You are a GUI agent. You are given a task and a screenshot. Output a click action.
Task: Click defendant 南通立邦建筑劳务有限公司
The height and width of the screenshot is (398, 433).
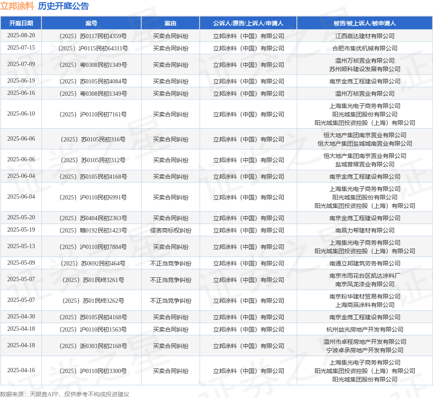pyautogui.click(x=365, y=264)
